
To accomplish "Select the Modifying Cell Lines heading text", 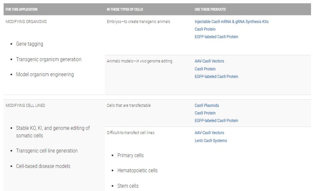I will 25,106.
